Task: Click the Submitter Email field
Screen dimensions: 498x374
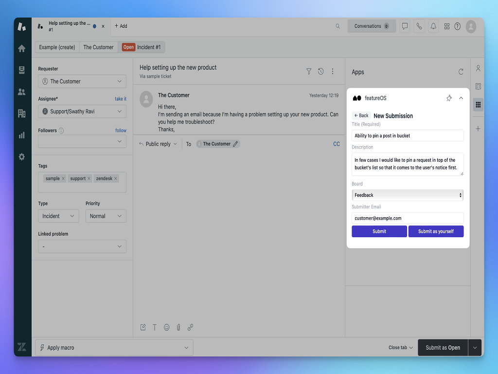Action: pyautogui.click(x=407, y=218)
